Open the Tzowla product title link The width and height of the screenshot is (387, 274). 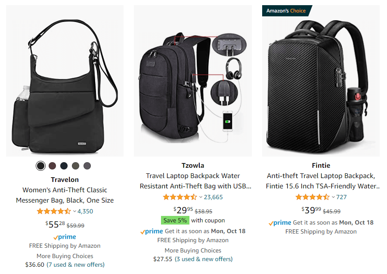193,180
